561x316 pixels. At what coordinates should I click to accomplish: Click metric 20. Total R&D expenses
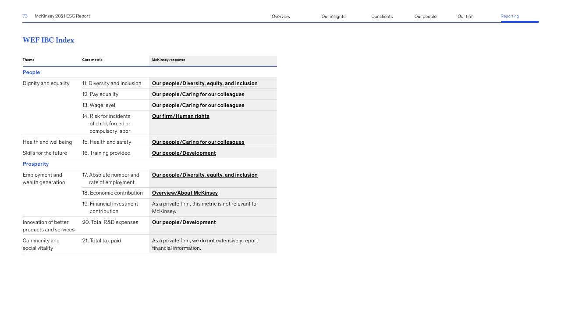click(110, 222)
